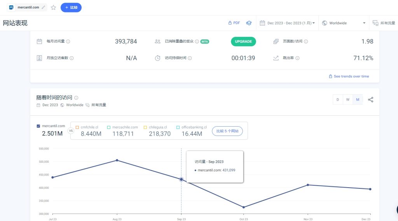This screenshot has height=221, width=398.
Task: Switch chart to daily D view
Action: coord(338,100)
